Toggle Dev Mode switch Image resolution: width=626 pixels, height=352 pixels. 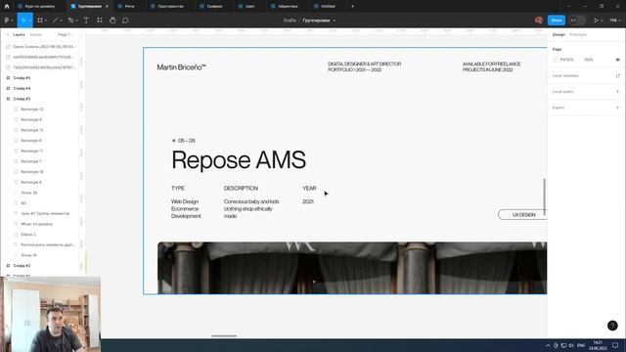tap(577, 20)
